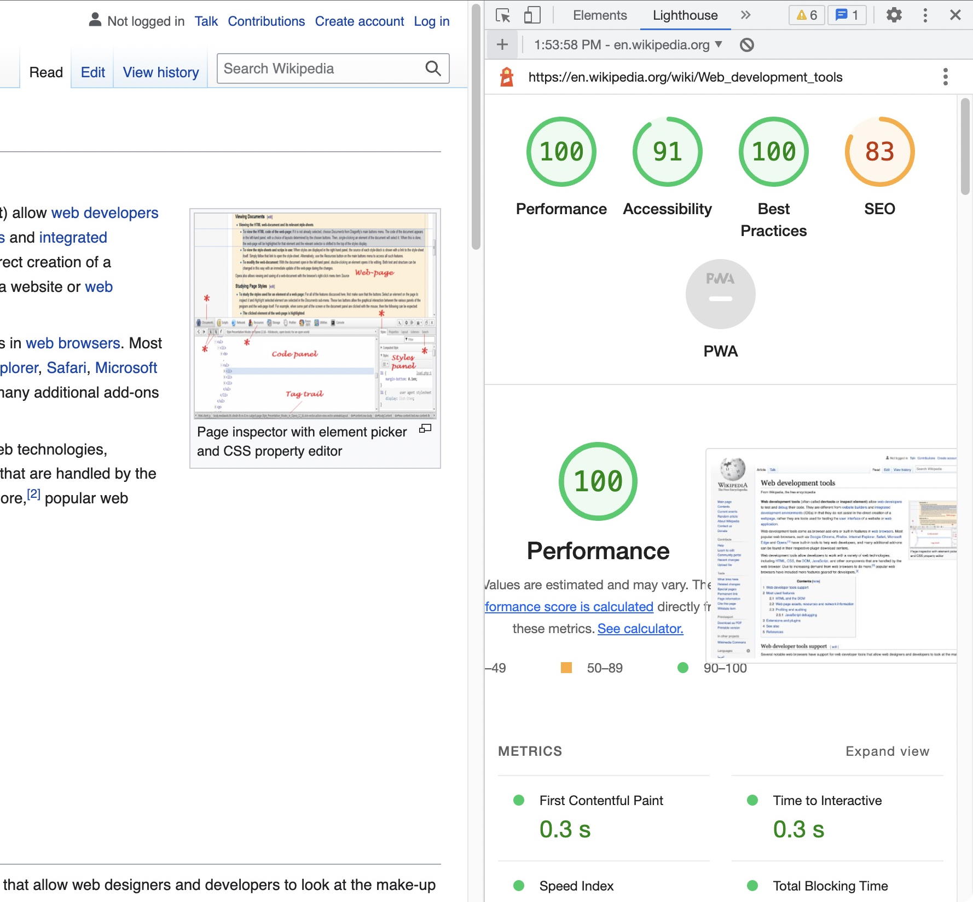Click the messages counter badge showing 1

click(x=847, y=15)
